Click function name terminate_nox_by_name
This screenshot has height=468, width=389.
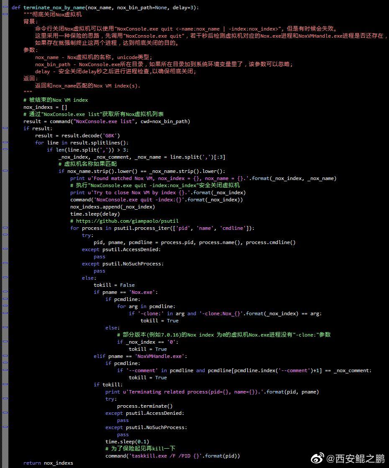coord(54,8)
